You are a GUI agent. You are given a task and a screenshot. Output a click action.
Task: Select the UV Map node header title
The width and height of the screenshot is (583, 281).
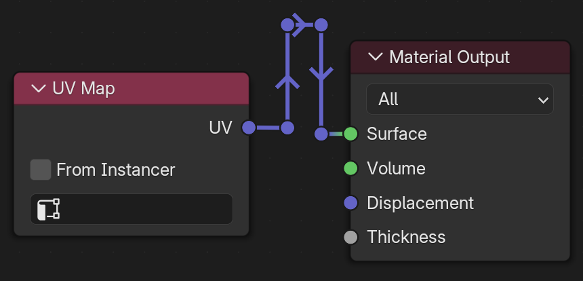[x=83, y=89]
